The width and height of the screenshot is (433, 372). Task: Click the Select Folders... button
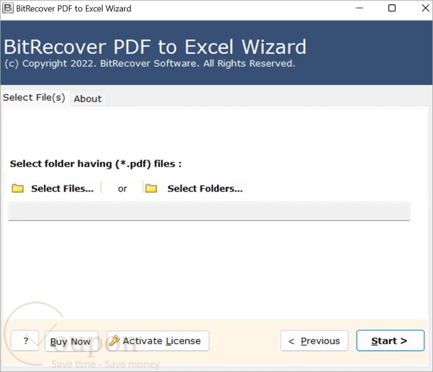[196, 188]
